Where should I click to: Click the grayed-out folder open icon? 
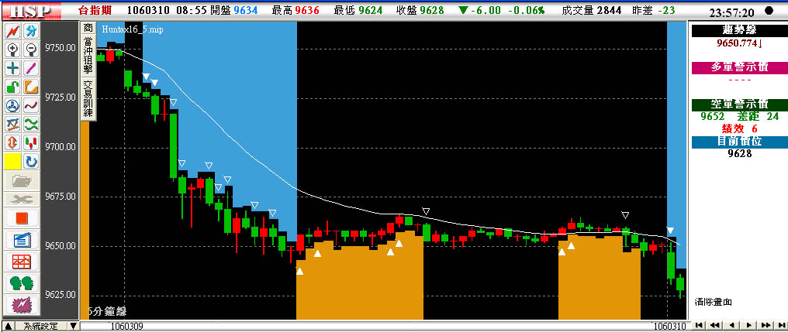coord(22,180)
